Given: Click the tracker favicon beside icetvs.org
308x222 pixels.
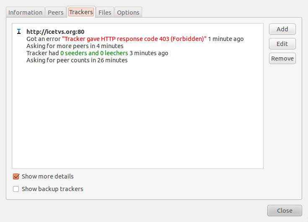Looking at the screenshot, I should [x=19, y=32].
